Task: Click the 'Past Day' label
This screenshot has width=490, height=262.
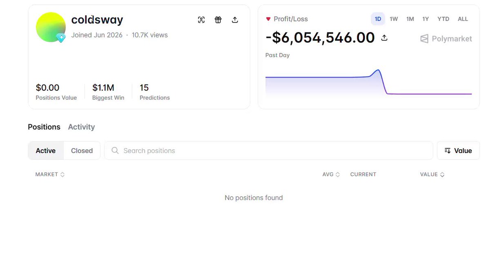Action: coord(277,55)
